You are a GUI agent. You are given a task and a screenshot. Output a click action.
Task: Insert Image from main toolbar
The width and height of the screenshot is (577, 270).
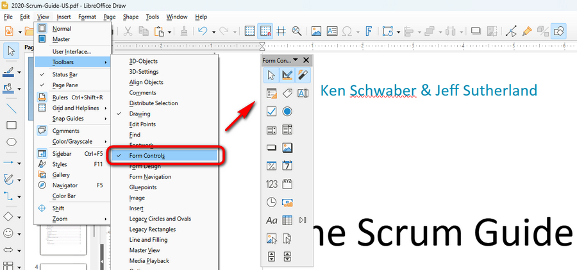pos(316,31)
